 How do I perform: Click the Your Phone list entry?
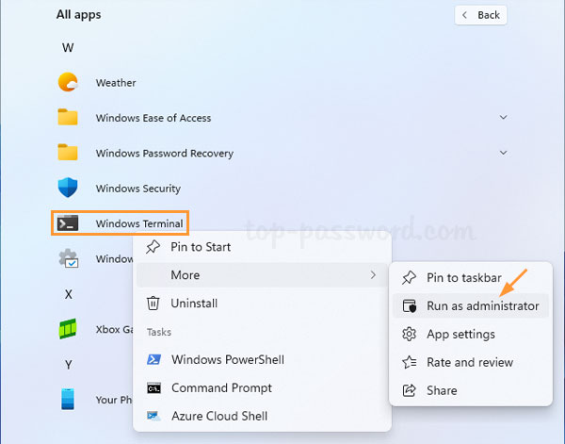click(95, 400)
